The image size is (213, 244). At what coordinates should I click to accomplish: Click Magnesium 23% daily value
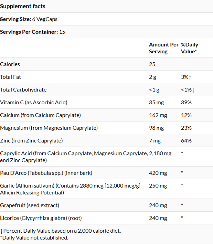coord(186,128)
